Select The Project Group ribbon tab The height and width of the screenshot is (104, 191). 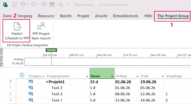coord(173,16)
